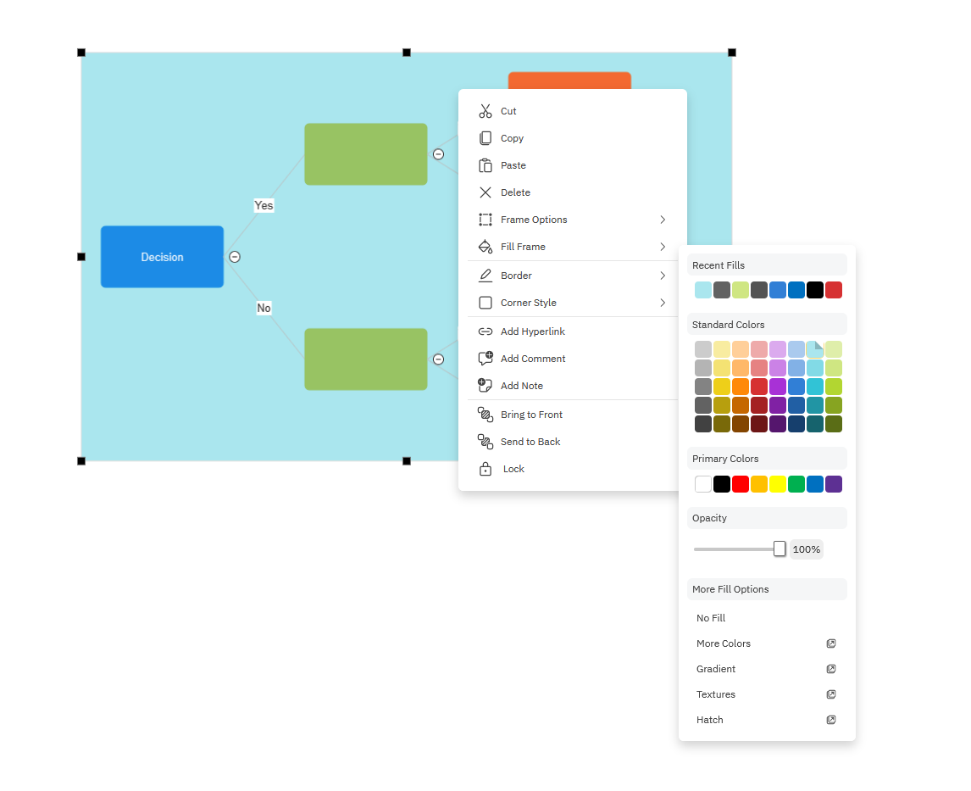This screenshot has height=791, width=971.
Task: Expand the Frame Options submenu chevron
Action: 663,220
